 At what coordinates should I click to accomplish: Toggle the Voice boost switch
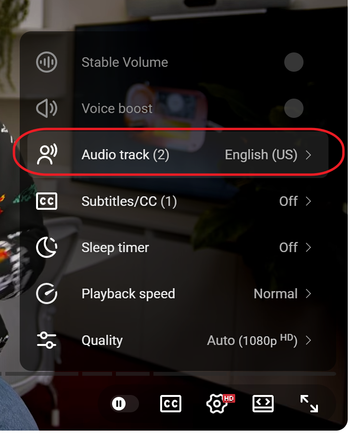(293, 108)
